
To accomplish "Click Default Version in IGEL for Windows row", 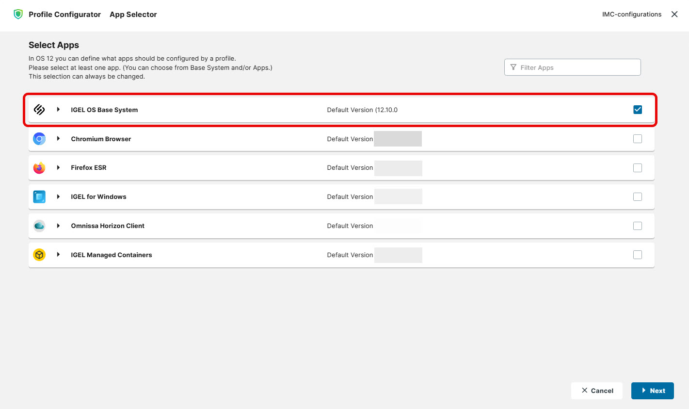I will pos(350,196).
